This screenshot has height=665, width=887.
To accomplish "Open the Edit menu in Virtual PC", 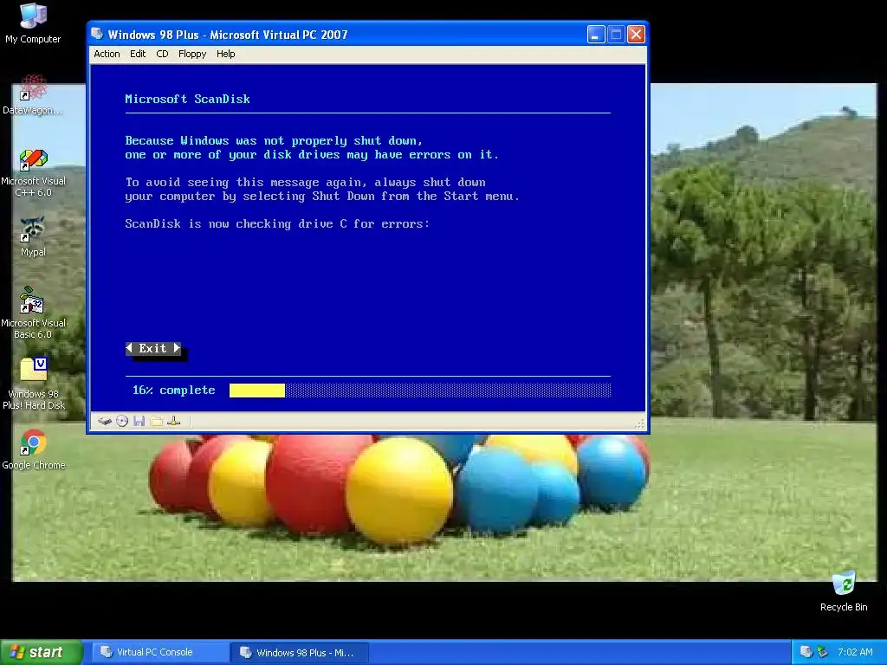I will coord(138,54).
